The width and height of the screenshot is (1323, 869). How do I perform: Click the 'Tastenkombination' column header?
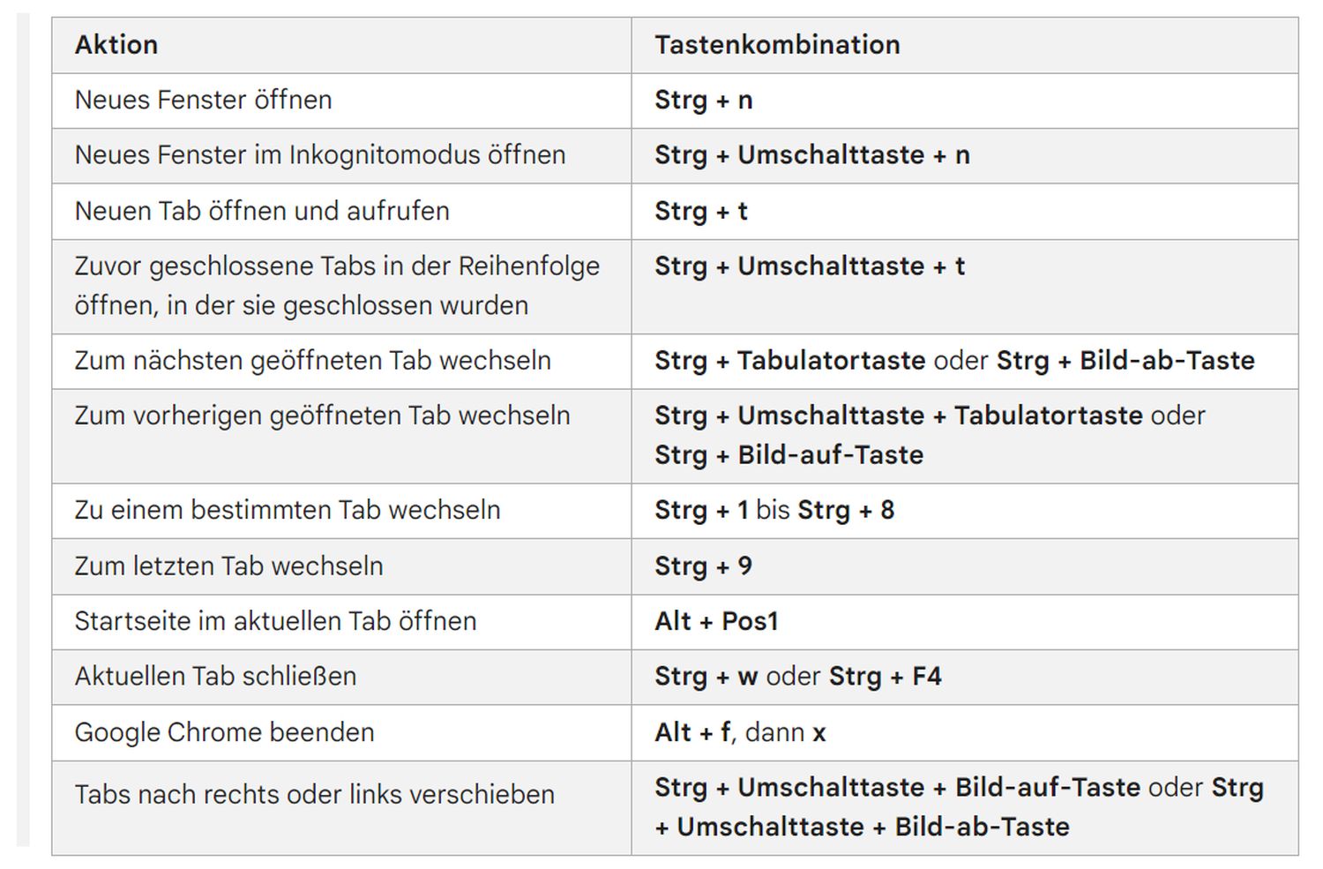pyautogui.click(x=777, y=45)
